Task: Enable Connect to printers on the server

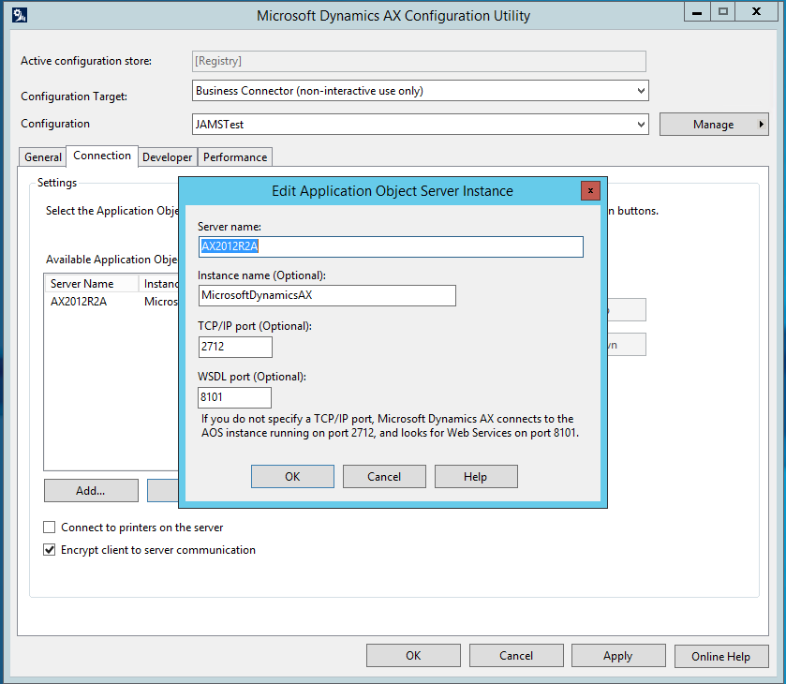Action: (x=50, y=528)
